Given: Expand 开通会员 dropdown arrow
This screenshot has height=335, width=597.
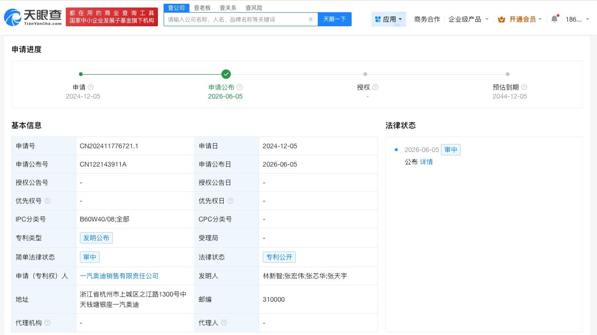Looking at the screenshot, I should click(x=540, y=19).
